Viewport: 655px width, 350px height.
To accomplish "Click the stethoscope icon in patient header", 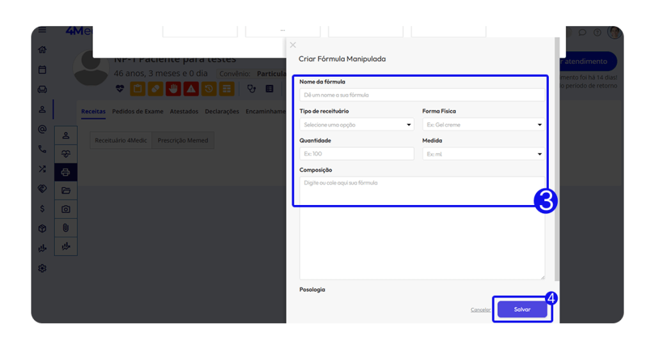I will pyautogui.click(x=251, y=89).
